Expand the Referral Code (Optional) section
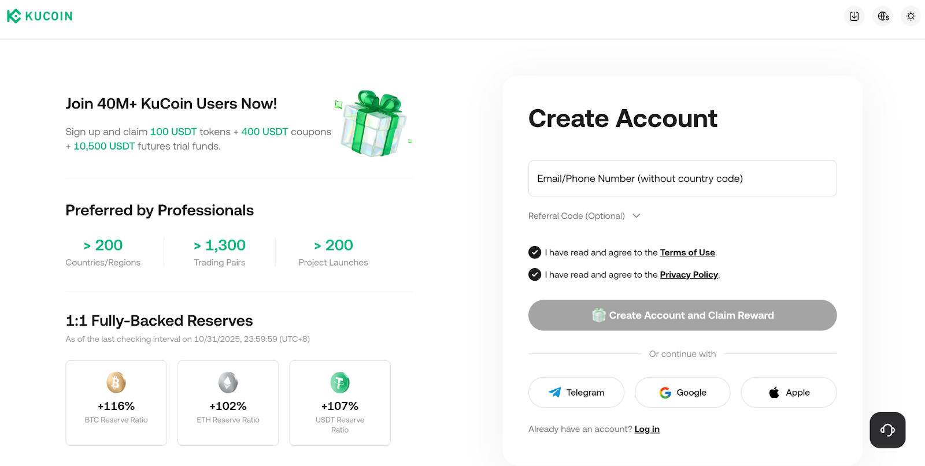This screenshot has height=466, width=925. [x=576, y=216]
